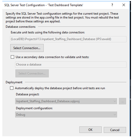Click the chevron on the Debug dropdown
Image resolution: width=133 pixels, height=137 pixels.
[x=115, y=115]
